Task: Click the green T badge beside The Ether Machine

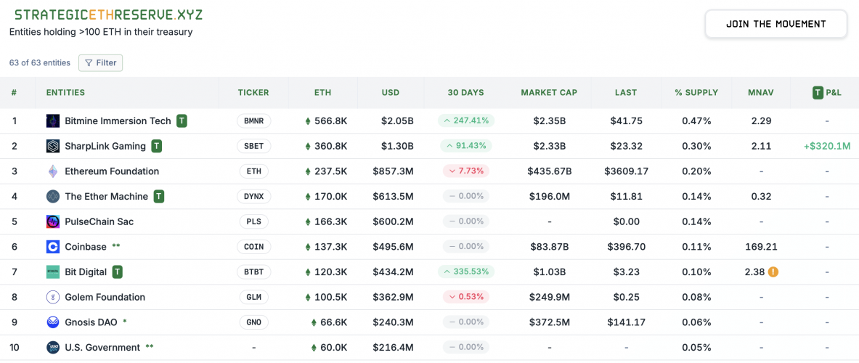Action: click(x=159, y=197)
